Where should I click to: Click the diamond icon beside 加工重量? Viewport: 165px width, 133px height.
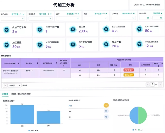7,45
